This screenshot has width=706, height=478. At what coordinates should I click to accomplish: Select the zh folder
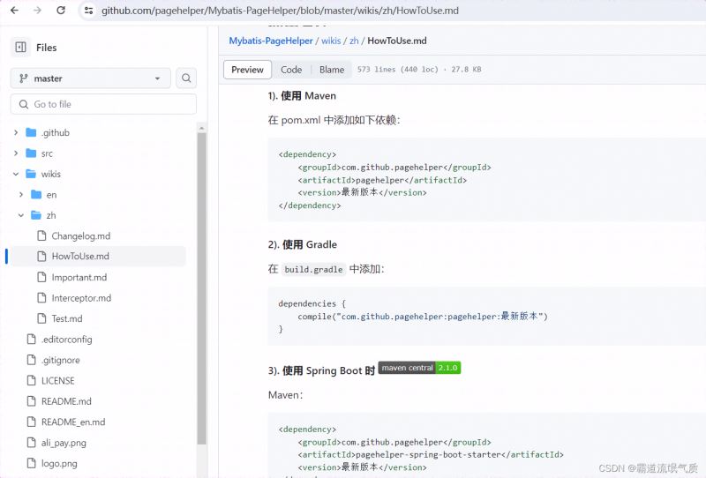coord(51,215)
